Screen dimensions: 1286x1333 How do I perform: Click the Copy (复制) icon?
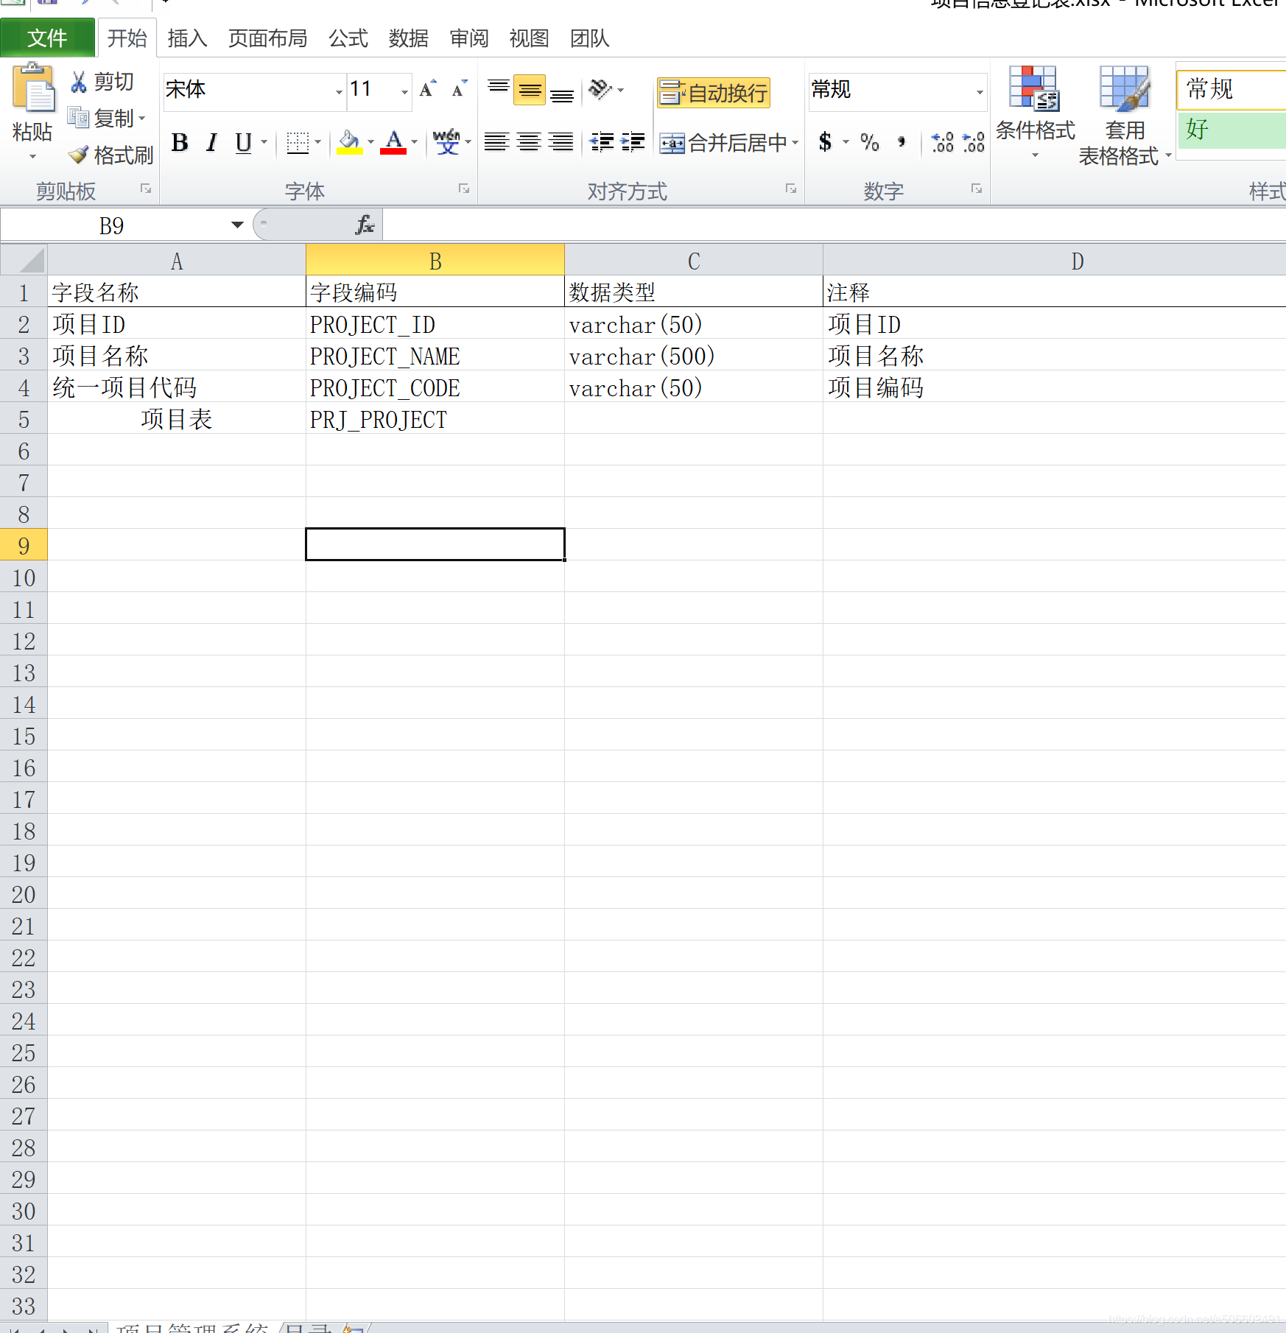[x=80, y=119]
